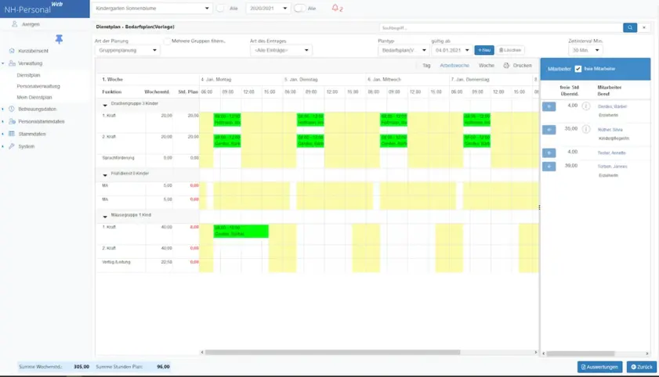
Task: Switch to the Woche view tab
Action: point(486,66)
